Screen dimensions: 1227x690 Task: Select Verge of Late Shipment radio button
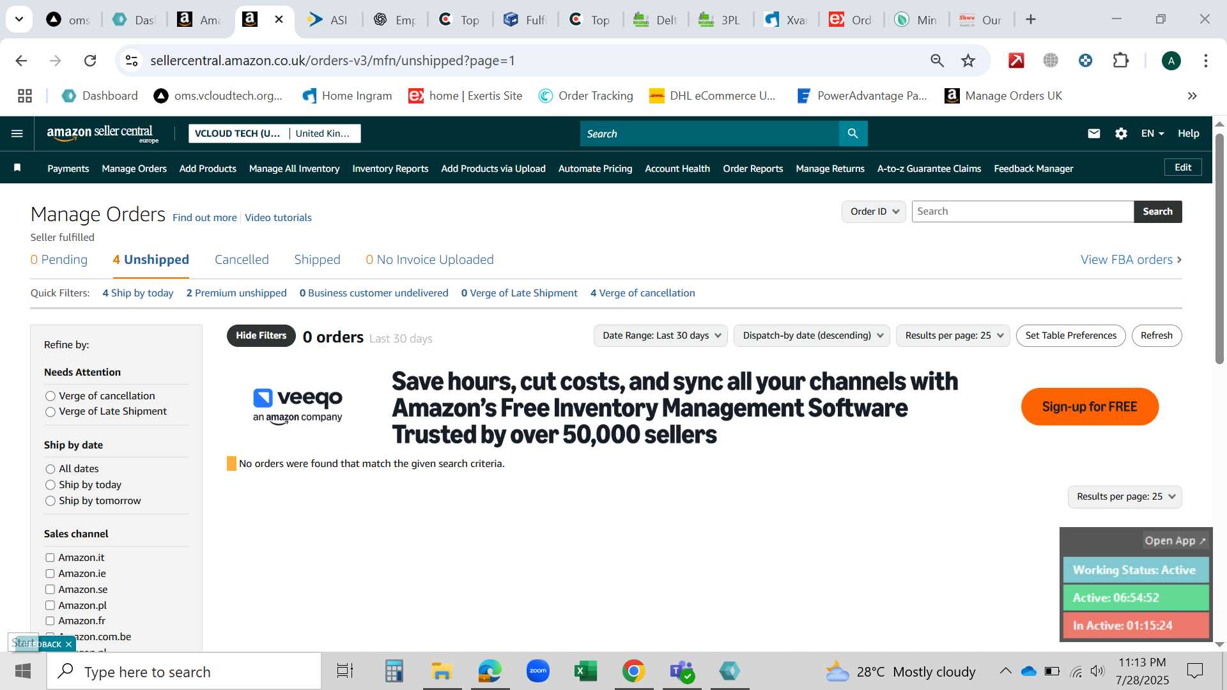click(x=50, y=412)
